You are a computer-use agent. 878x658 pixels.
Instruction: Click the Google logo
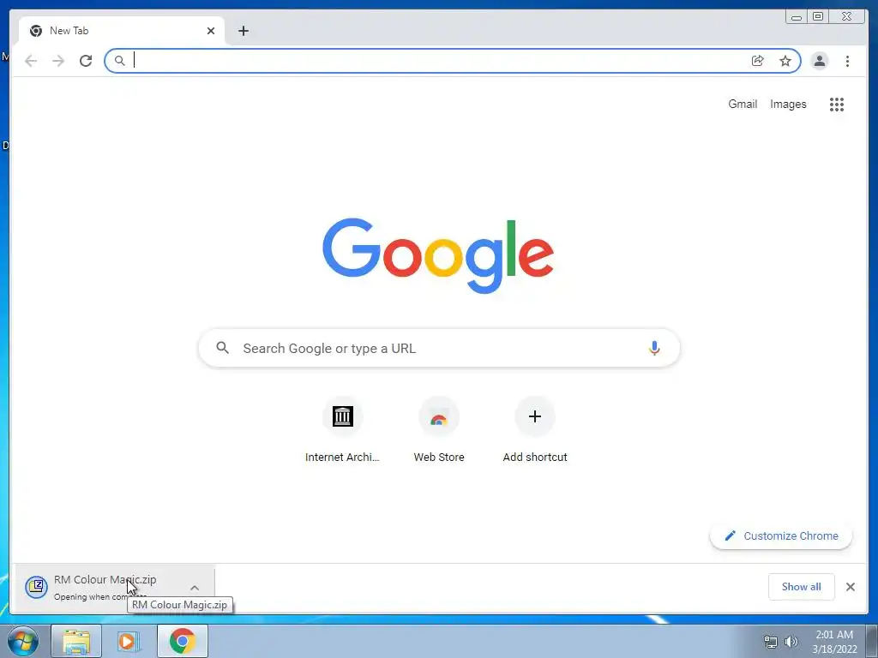point(438,255)
